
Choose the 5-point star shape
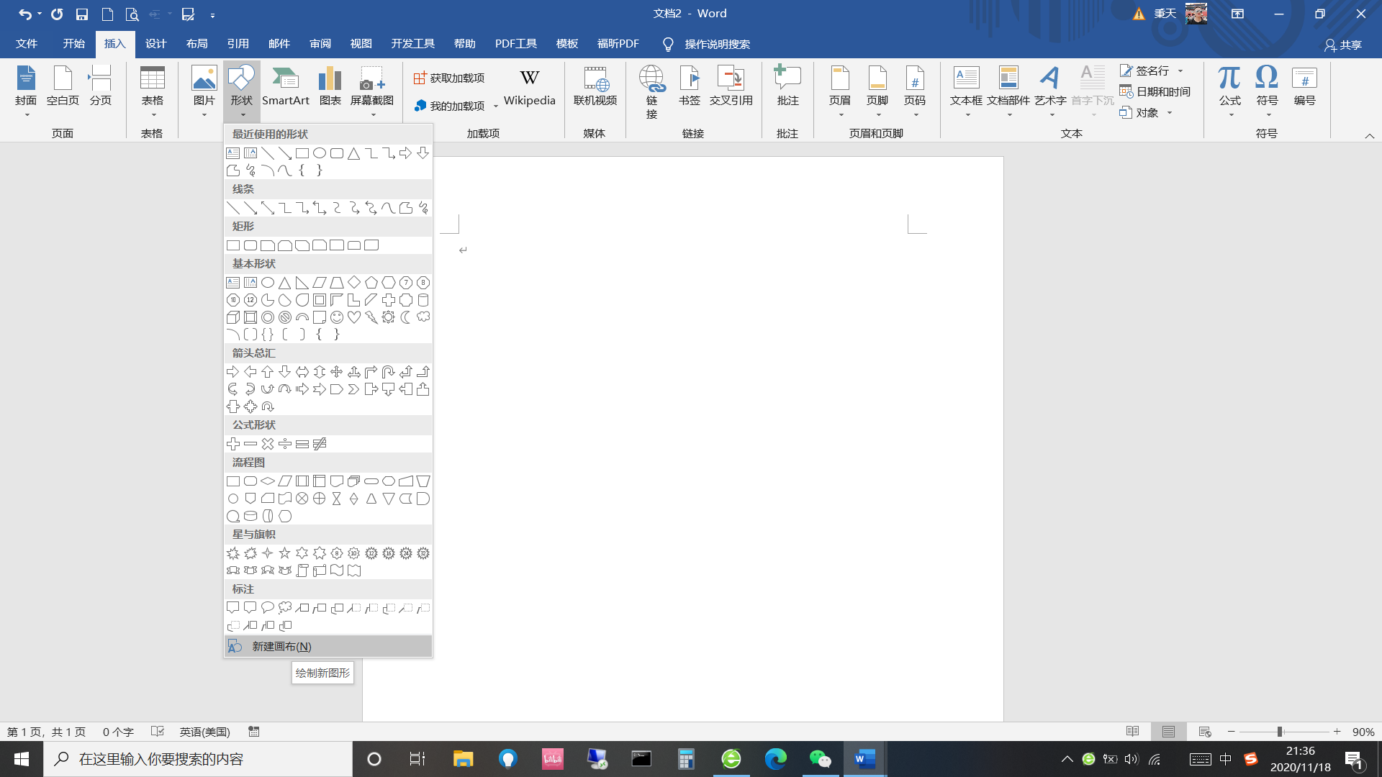point(285,553)
